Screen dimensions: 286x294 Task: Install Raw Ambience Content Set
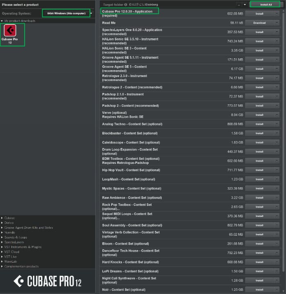tap(259, 198)
